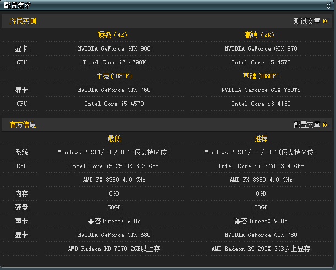Select Intel Core i5 2500K 3.3 GHz
The height and width of the screenshot is (270, 336).
(x=114, y=166)
